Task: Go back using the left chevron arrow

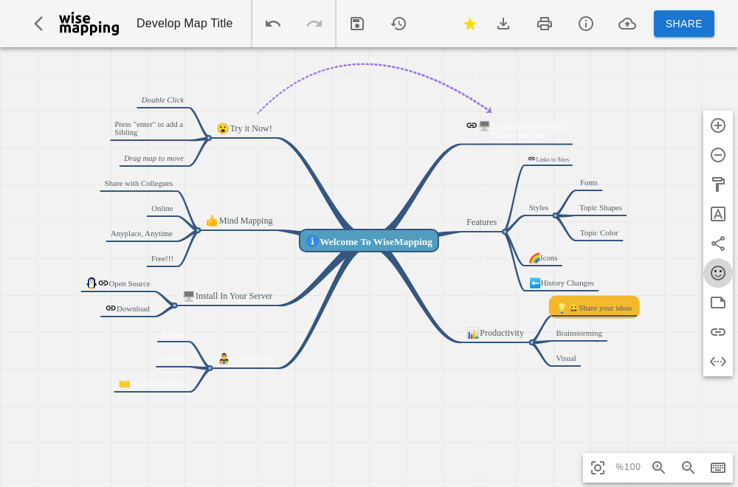Action: (38, 24)
